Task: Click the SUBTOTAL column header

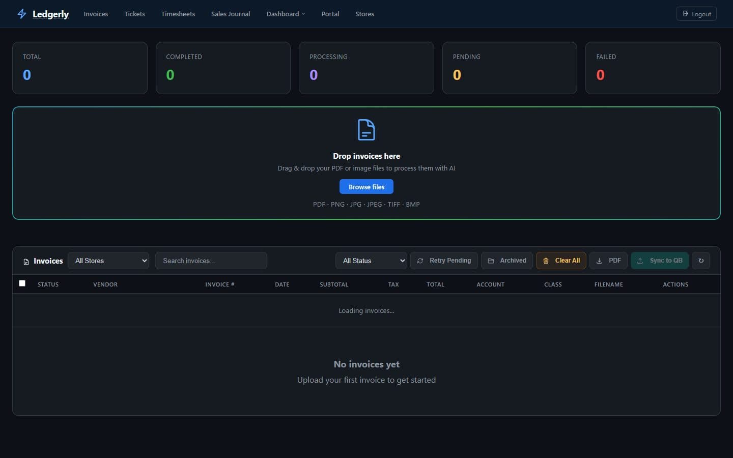Action: [334, 284]
